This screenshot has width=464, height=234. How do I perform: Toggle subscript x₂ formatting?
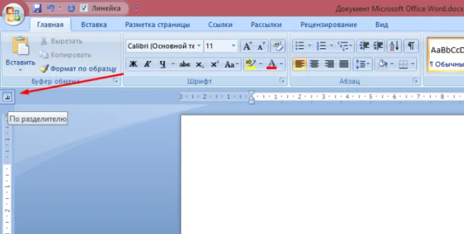pyautogui.click(x=200, y=64)
